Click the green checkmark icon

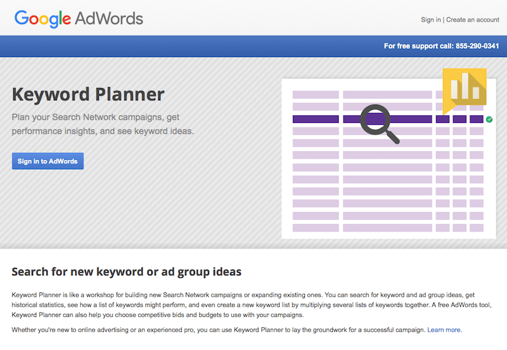click(489, 119)
